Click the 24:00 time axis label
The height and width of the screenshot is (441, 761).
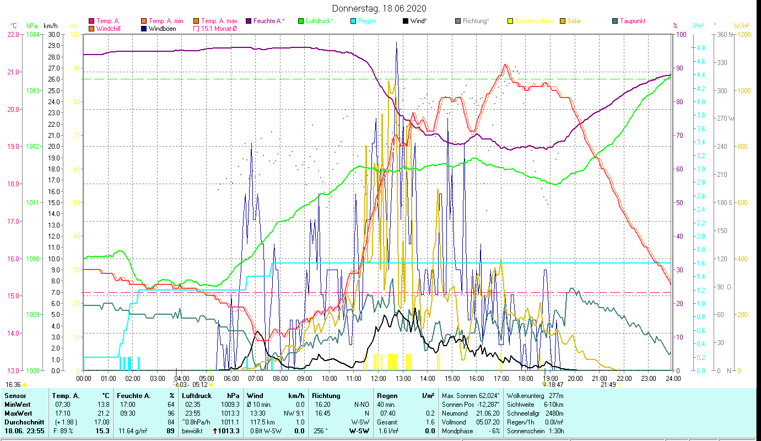[x=673, y=378]
